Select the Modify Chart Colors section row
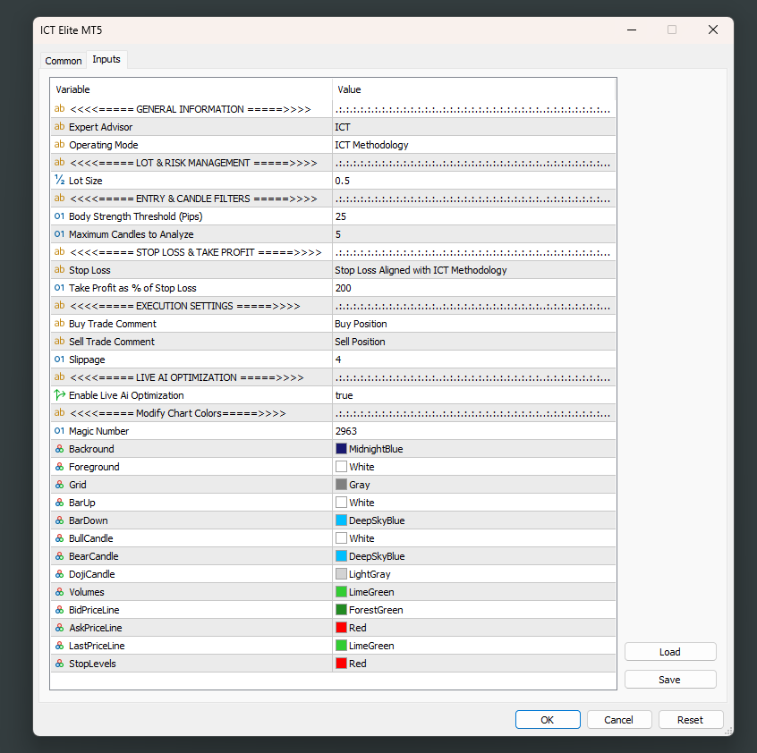The height and width of the screenshot is (753, 757). (x=333, y=413)
